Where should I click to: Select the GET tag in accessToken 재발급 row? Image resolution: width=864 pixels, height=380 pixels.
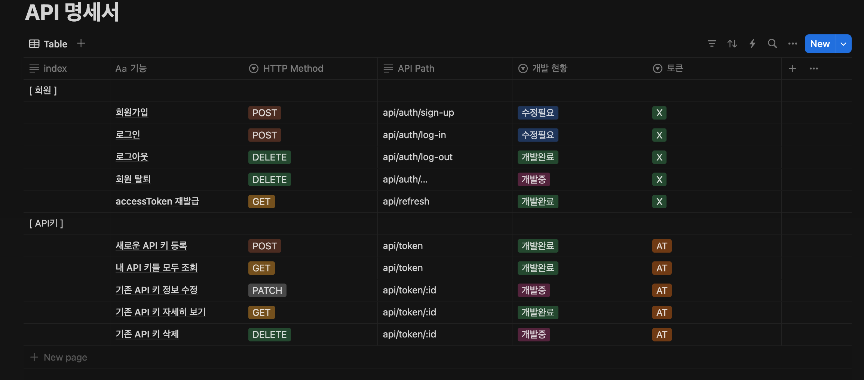[x=261, y=202]
